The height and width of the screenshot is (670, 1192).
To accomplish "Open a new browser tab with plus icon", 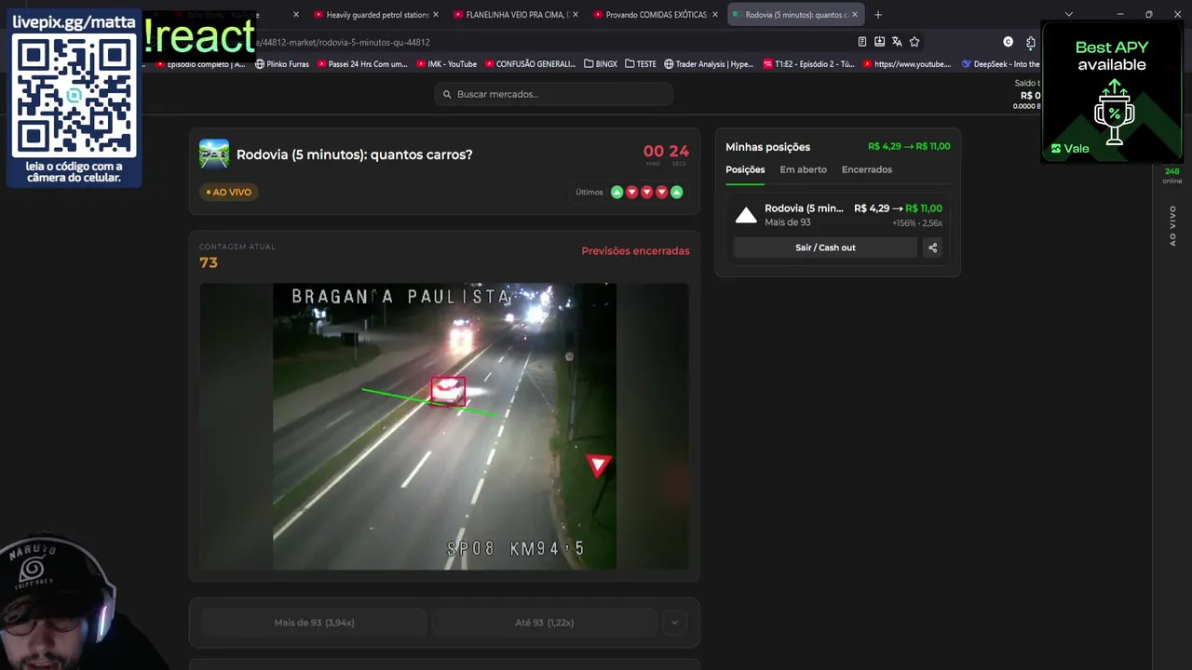I will point(878,15).
